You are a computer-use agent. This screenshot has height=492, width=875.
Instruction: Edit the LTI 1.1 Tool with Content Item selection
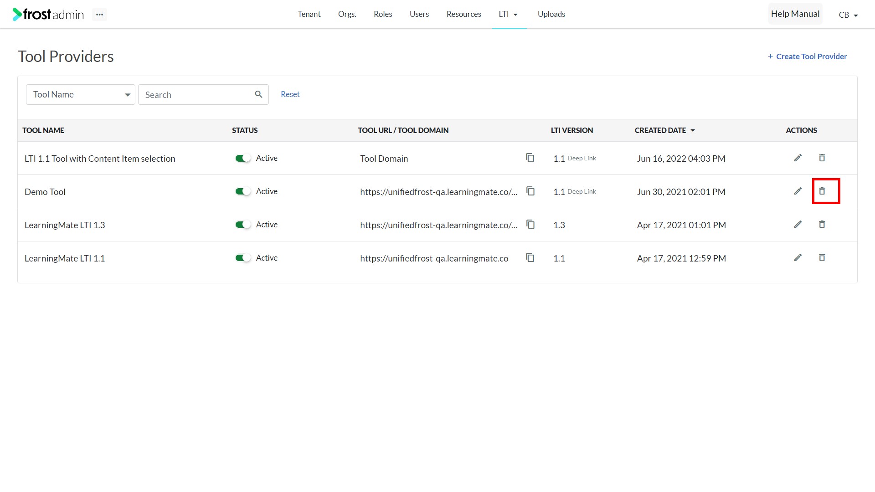tap(798, 158)
